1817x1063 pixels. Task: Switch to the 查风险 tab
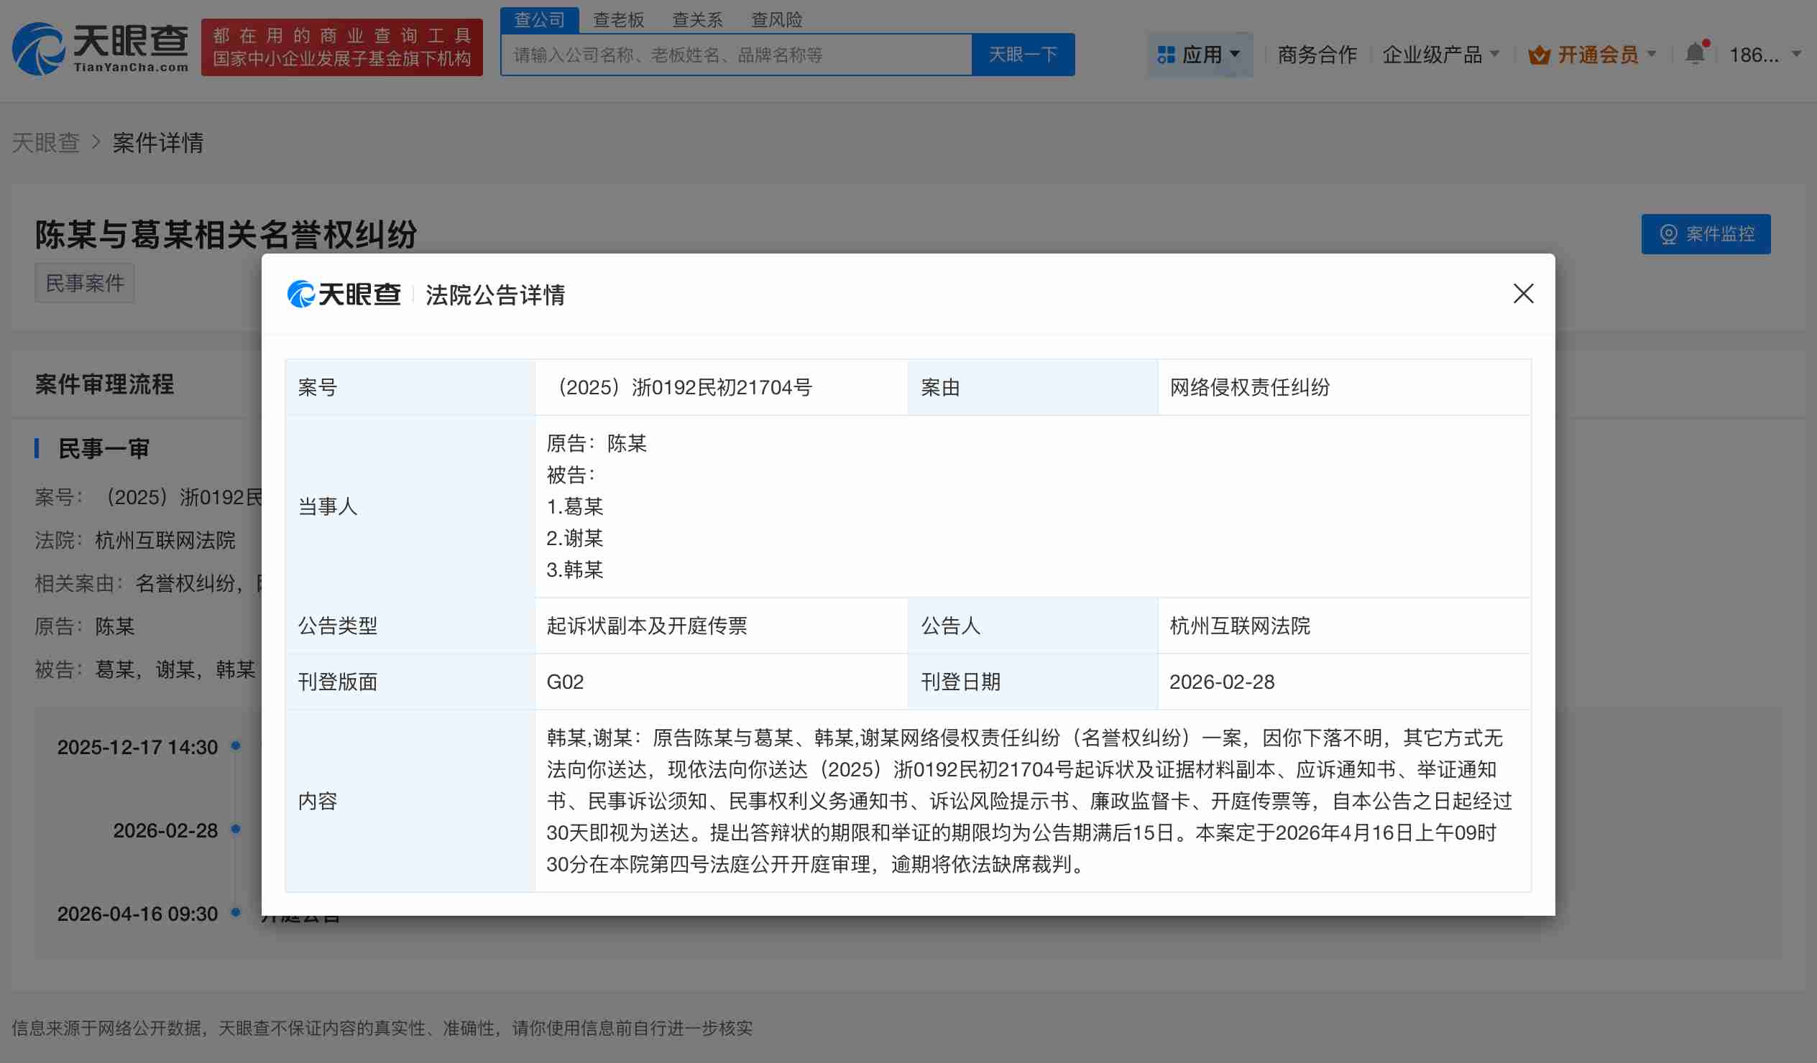coord(777,19)
